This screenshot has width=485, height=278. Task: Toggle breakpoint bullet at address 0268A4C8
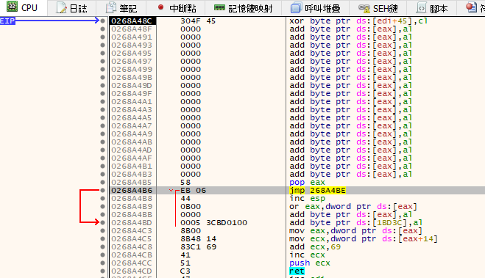coord(103,246)
